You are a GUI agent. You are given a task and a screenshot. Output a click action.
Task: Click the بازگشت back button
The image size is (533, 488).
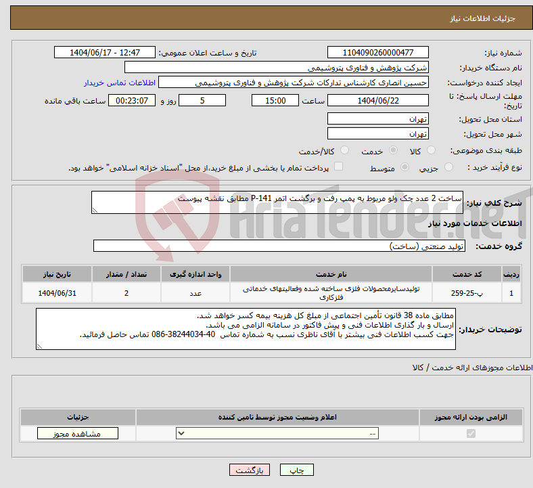click(250, 470)
